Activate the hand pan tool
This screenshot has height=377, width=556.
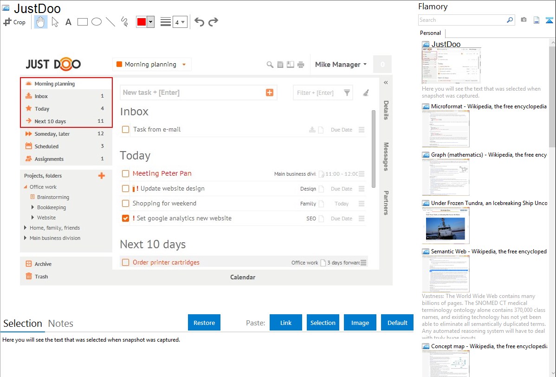40,22
